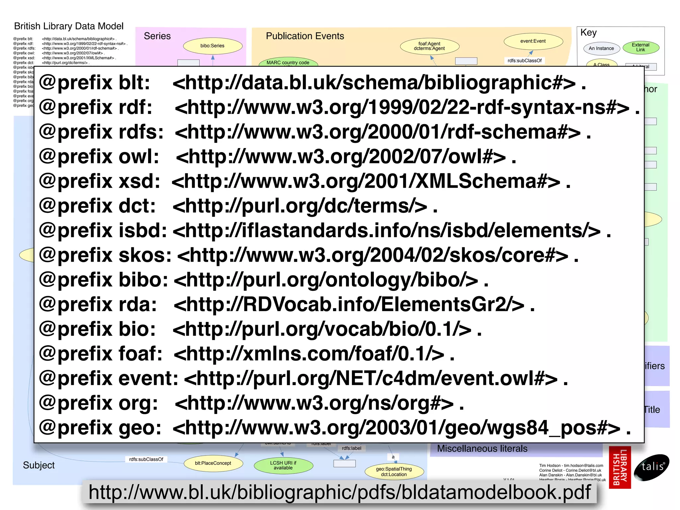680x510 pixels.
Task: Click the British Library logo
Action: pyautogui.click(x=620, y=467)
